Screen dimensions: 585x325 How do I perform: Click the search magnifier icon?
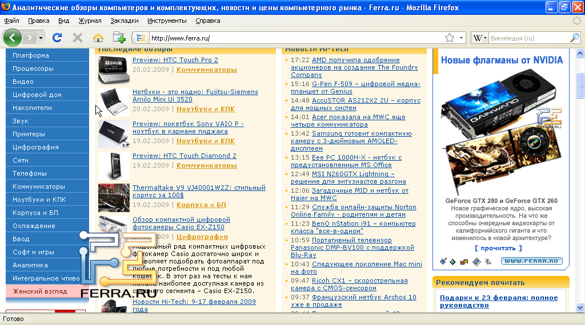[x=575, y=38]
